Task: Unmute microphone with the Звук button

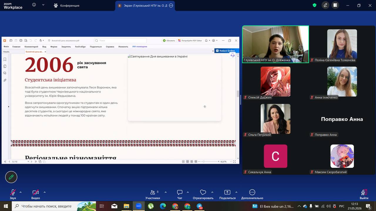Action: click(13, 195)
